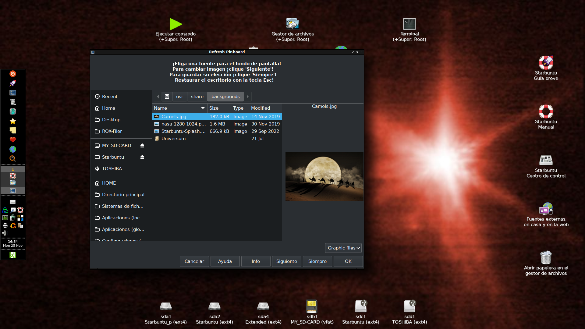Open HOME bookmark in sidebar
The image size is (585, 329).
[121, 183]
